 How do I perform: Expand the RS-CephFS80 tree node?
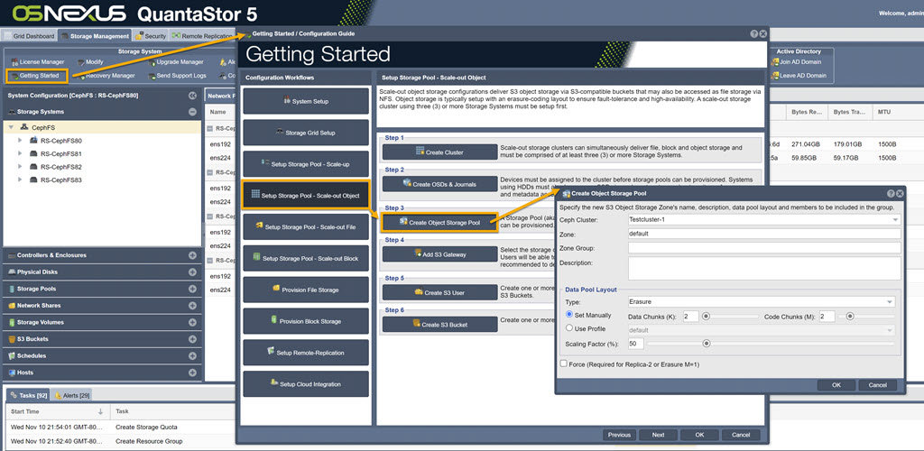pyautogui.click(x=20, y=141)
